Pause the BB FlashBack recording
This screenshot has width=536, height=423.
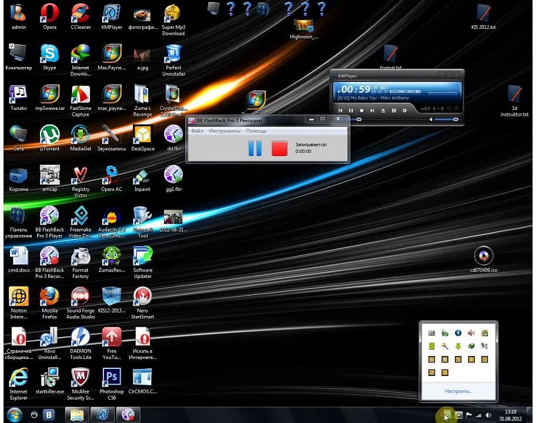tap(254, 148)
